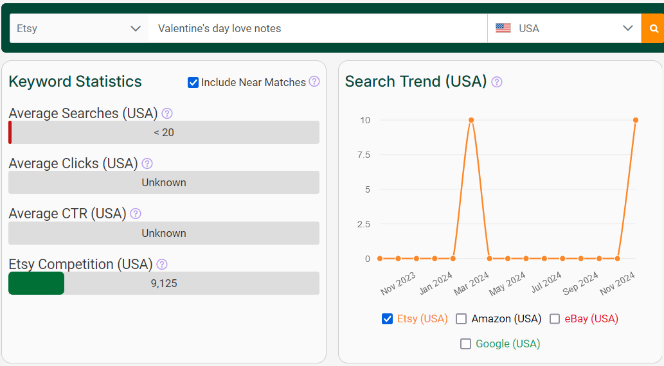Click the Etsy Competition 9,125 green bar

[x=37, y=283]
